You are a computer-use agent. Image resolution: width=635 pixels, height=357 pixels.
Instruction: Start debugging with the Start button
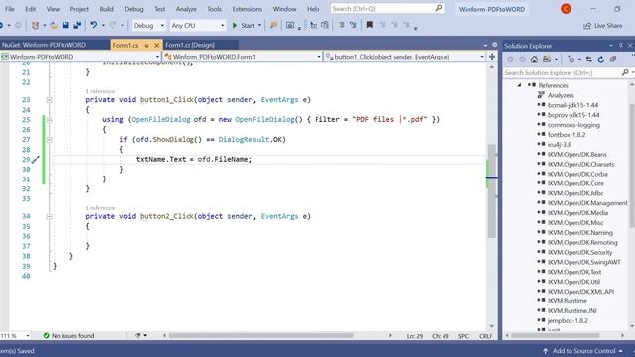pyautogui.click(x=243, y=25)
